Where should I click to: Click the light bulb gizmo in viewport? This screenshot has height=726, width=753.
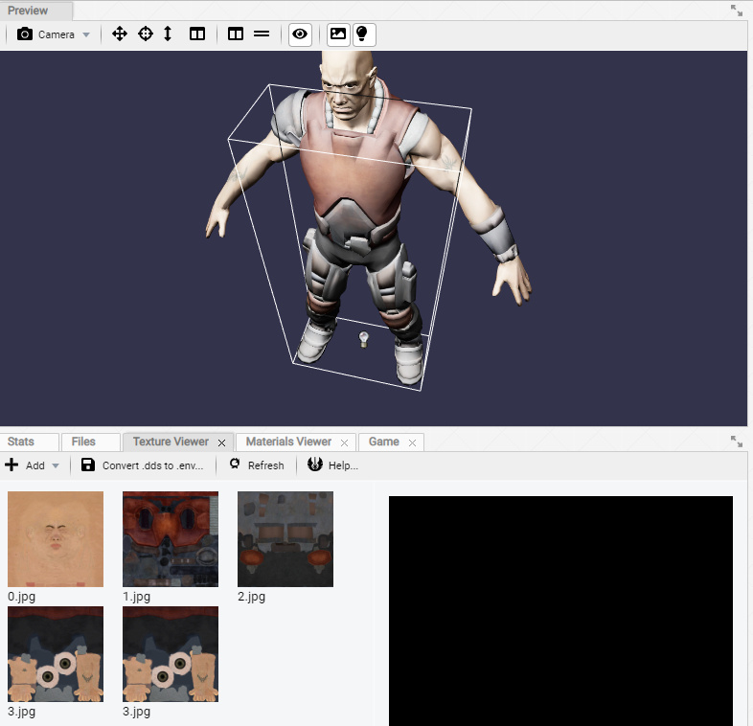tap(363, 339)
